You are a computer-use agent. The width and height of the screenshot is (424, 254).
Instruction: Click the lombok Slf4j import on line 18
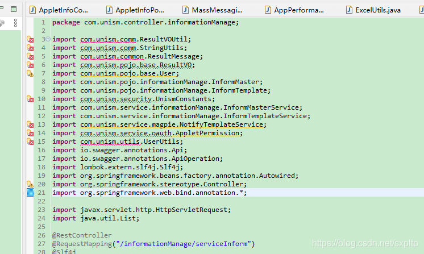[118, 167]
